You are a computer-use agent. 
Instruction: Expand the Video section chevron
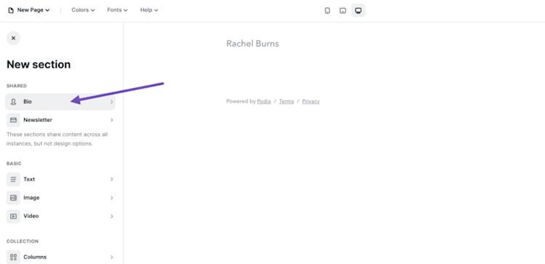point(112,216)
